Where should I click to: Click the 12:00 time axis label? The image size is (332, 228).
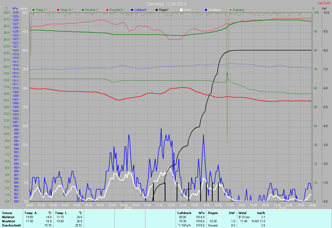(171, 205)
